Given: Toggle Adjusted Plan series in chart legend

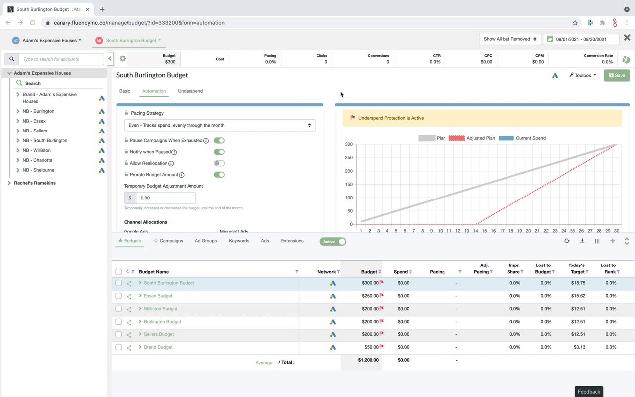Looking at the screenshot, I should click(472, 138).
